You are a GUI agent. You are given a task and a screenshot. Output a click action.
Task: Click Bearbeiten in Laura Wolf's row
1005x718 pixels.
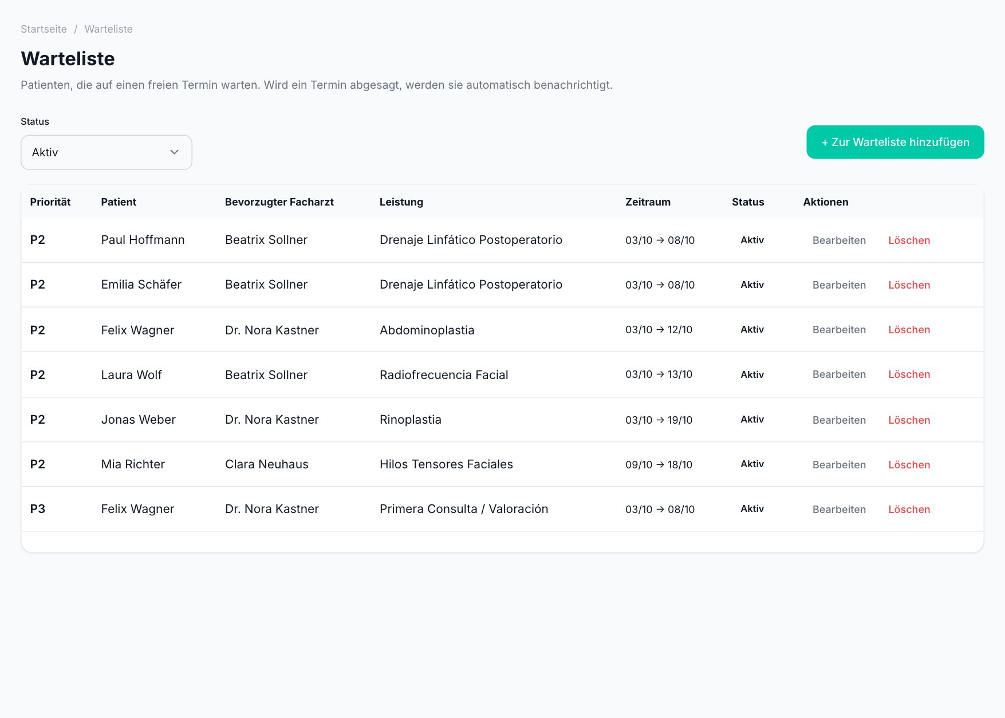click(x=839, y=374)
